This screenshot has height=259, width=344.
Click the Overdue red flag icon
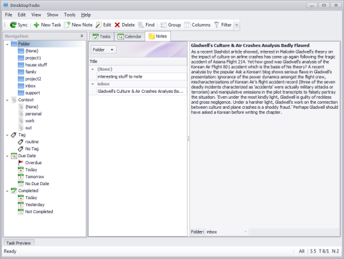21,162
